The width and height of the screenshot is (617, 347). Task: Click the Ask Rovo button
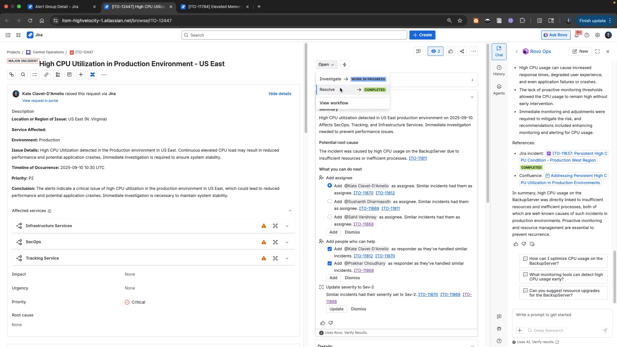tap(556, 35)
